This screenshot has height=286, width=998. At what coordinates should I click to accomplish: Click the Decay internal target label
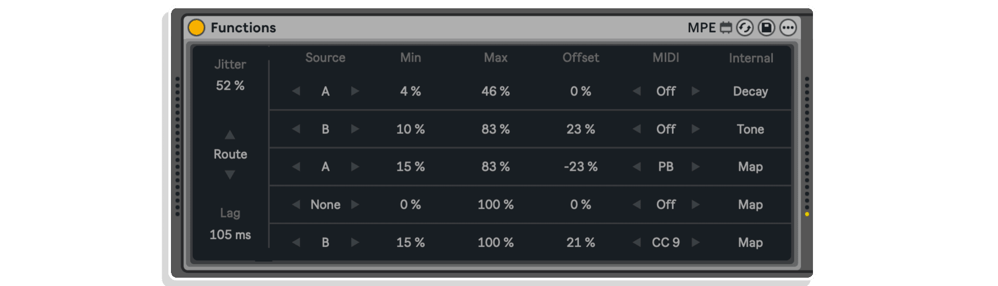pos(751,91)
